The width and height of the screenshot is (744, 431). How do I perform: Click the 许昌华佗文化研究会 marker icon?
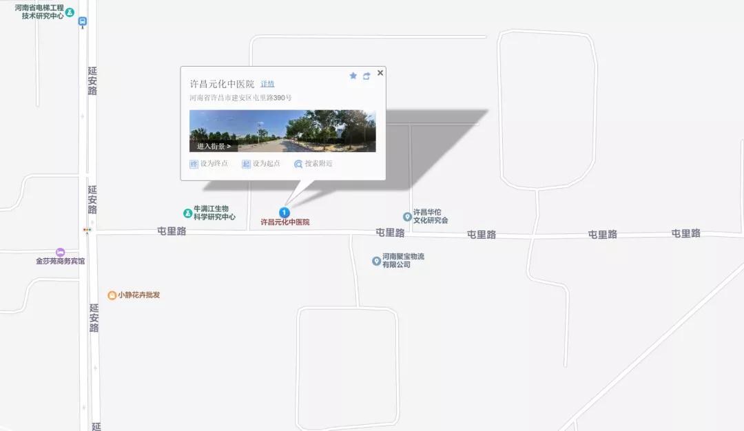click(x=407, y=217)
